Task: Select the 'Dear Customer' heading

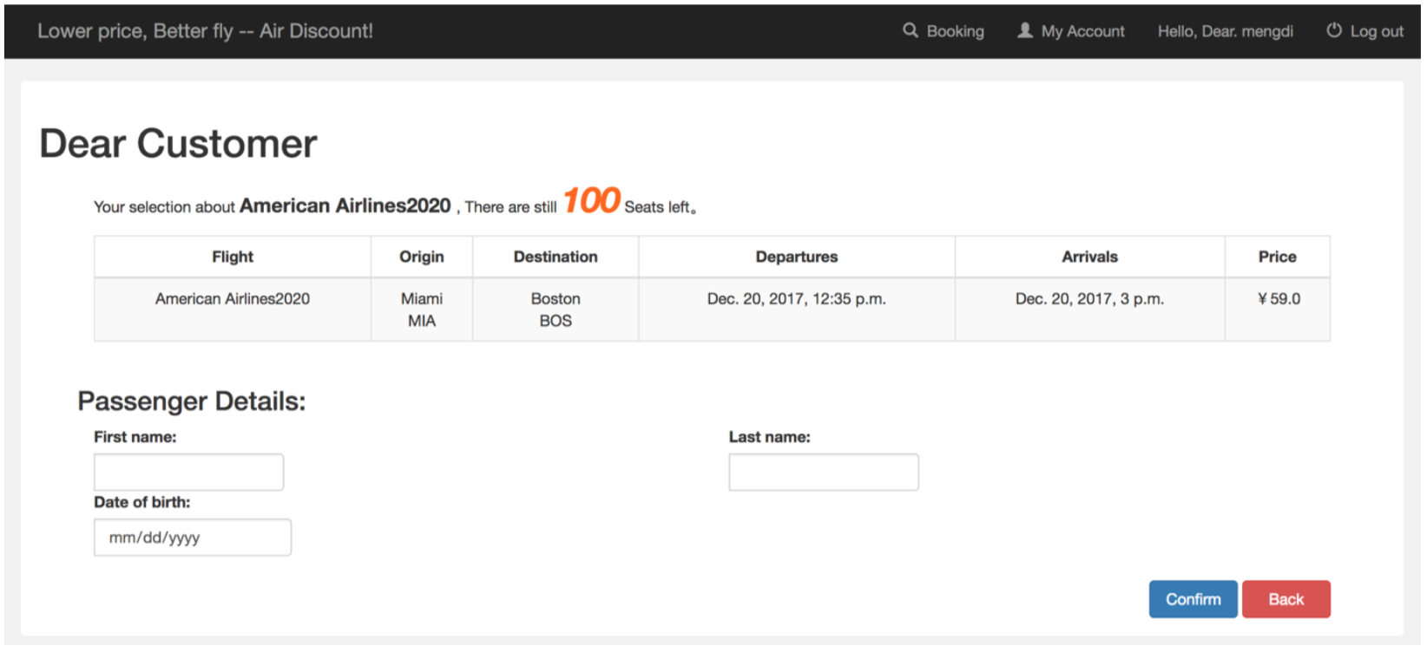Action: [178, 144]
